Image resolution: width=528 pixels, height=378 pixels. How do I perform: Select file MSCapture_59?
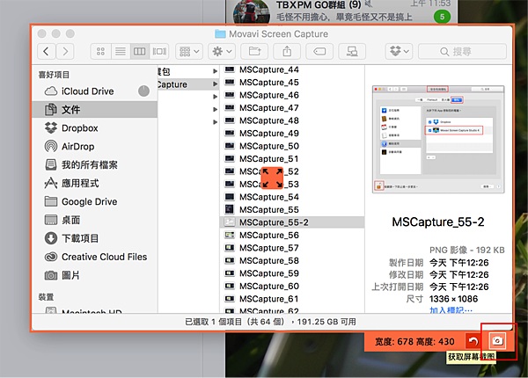(x=292, y=273)
